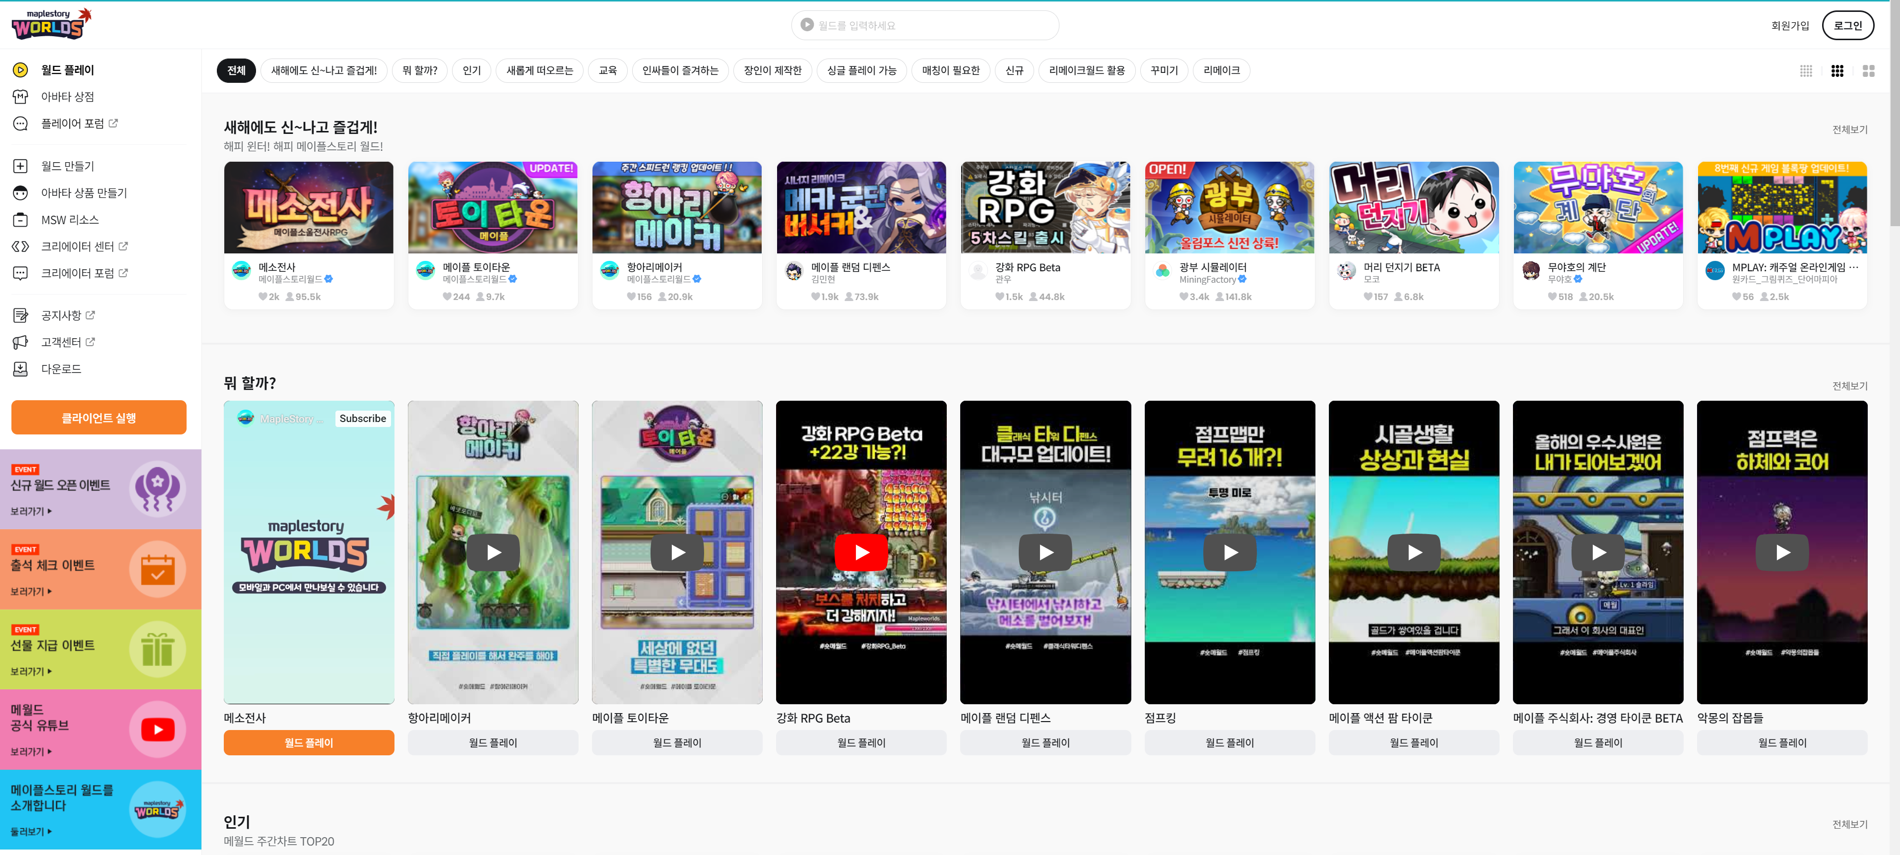The height and width of the screenshot is (855, 1900).
Task: Click the 크리에이터 센터 code icon
Action: [21, 246]
